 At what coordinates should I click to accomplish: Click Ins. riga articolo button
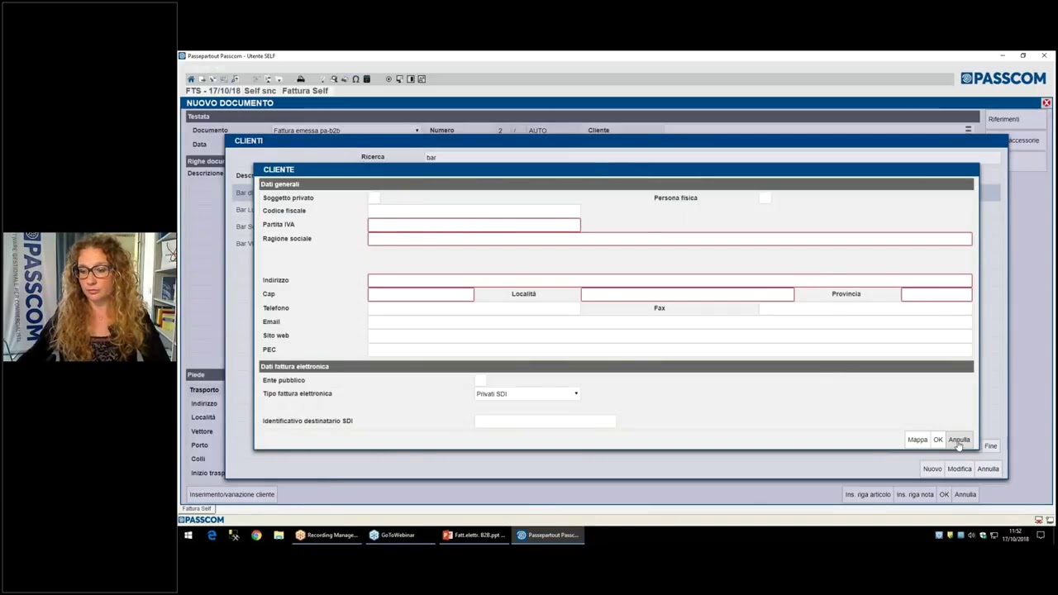(868, 494)
